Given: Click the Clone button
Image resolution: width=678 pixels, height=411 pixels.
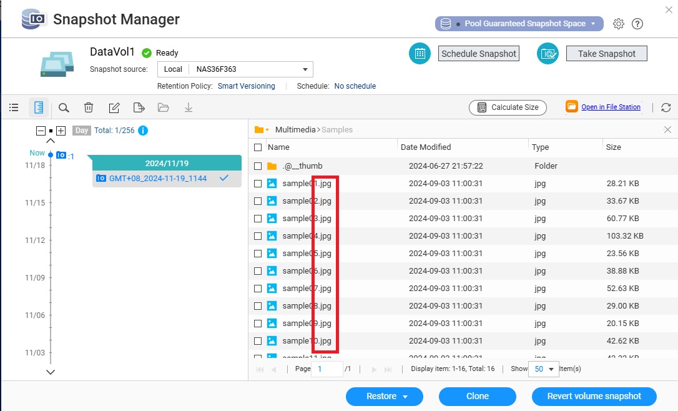Looking at the screenshot, I should [478, 396].
